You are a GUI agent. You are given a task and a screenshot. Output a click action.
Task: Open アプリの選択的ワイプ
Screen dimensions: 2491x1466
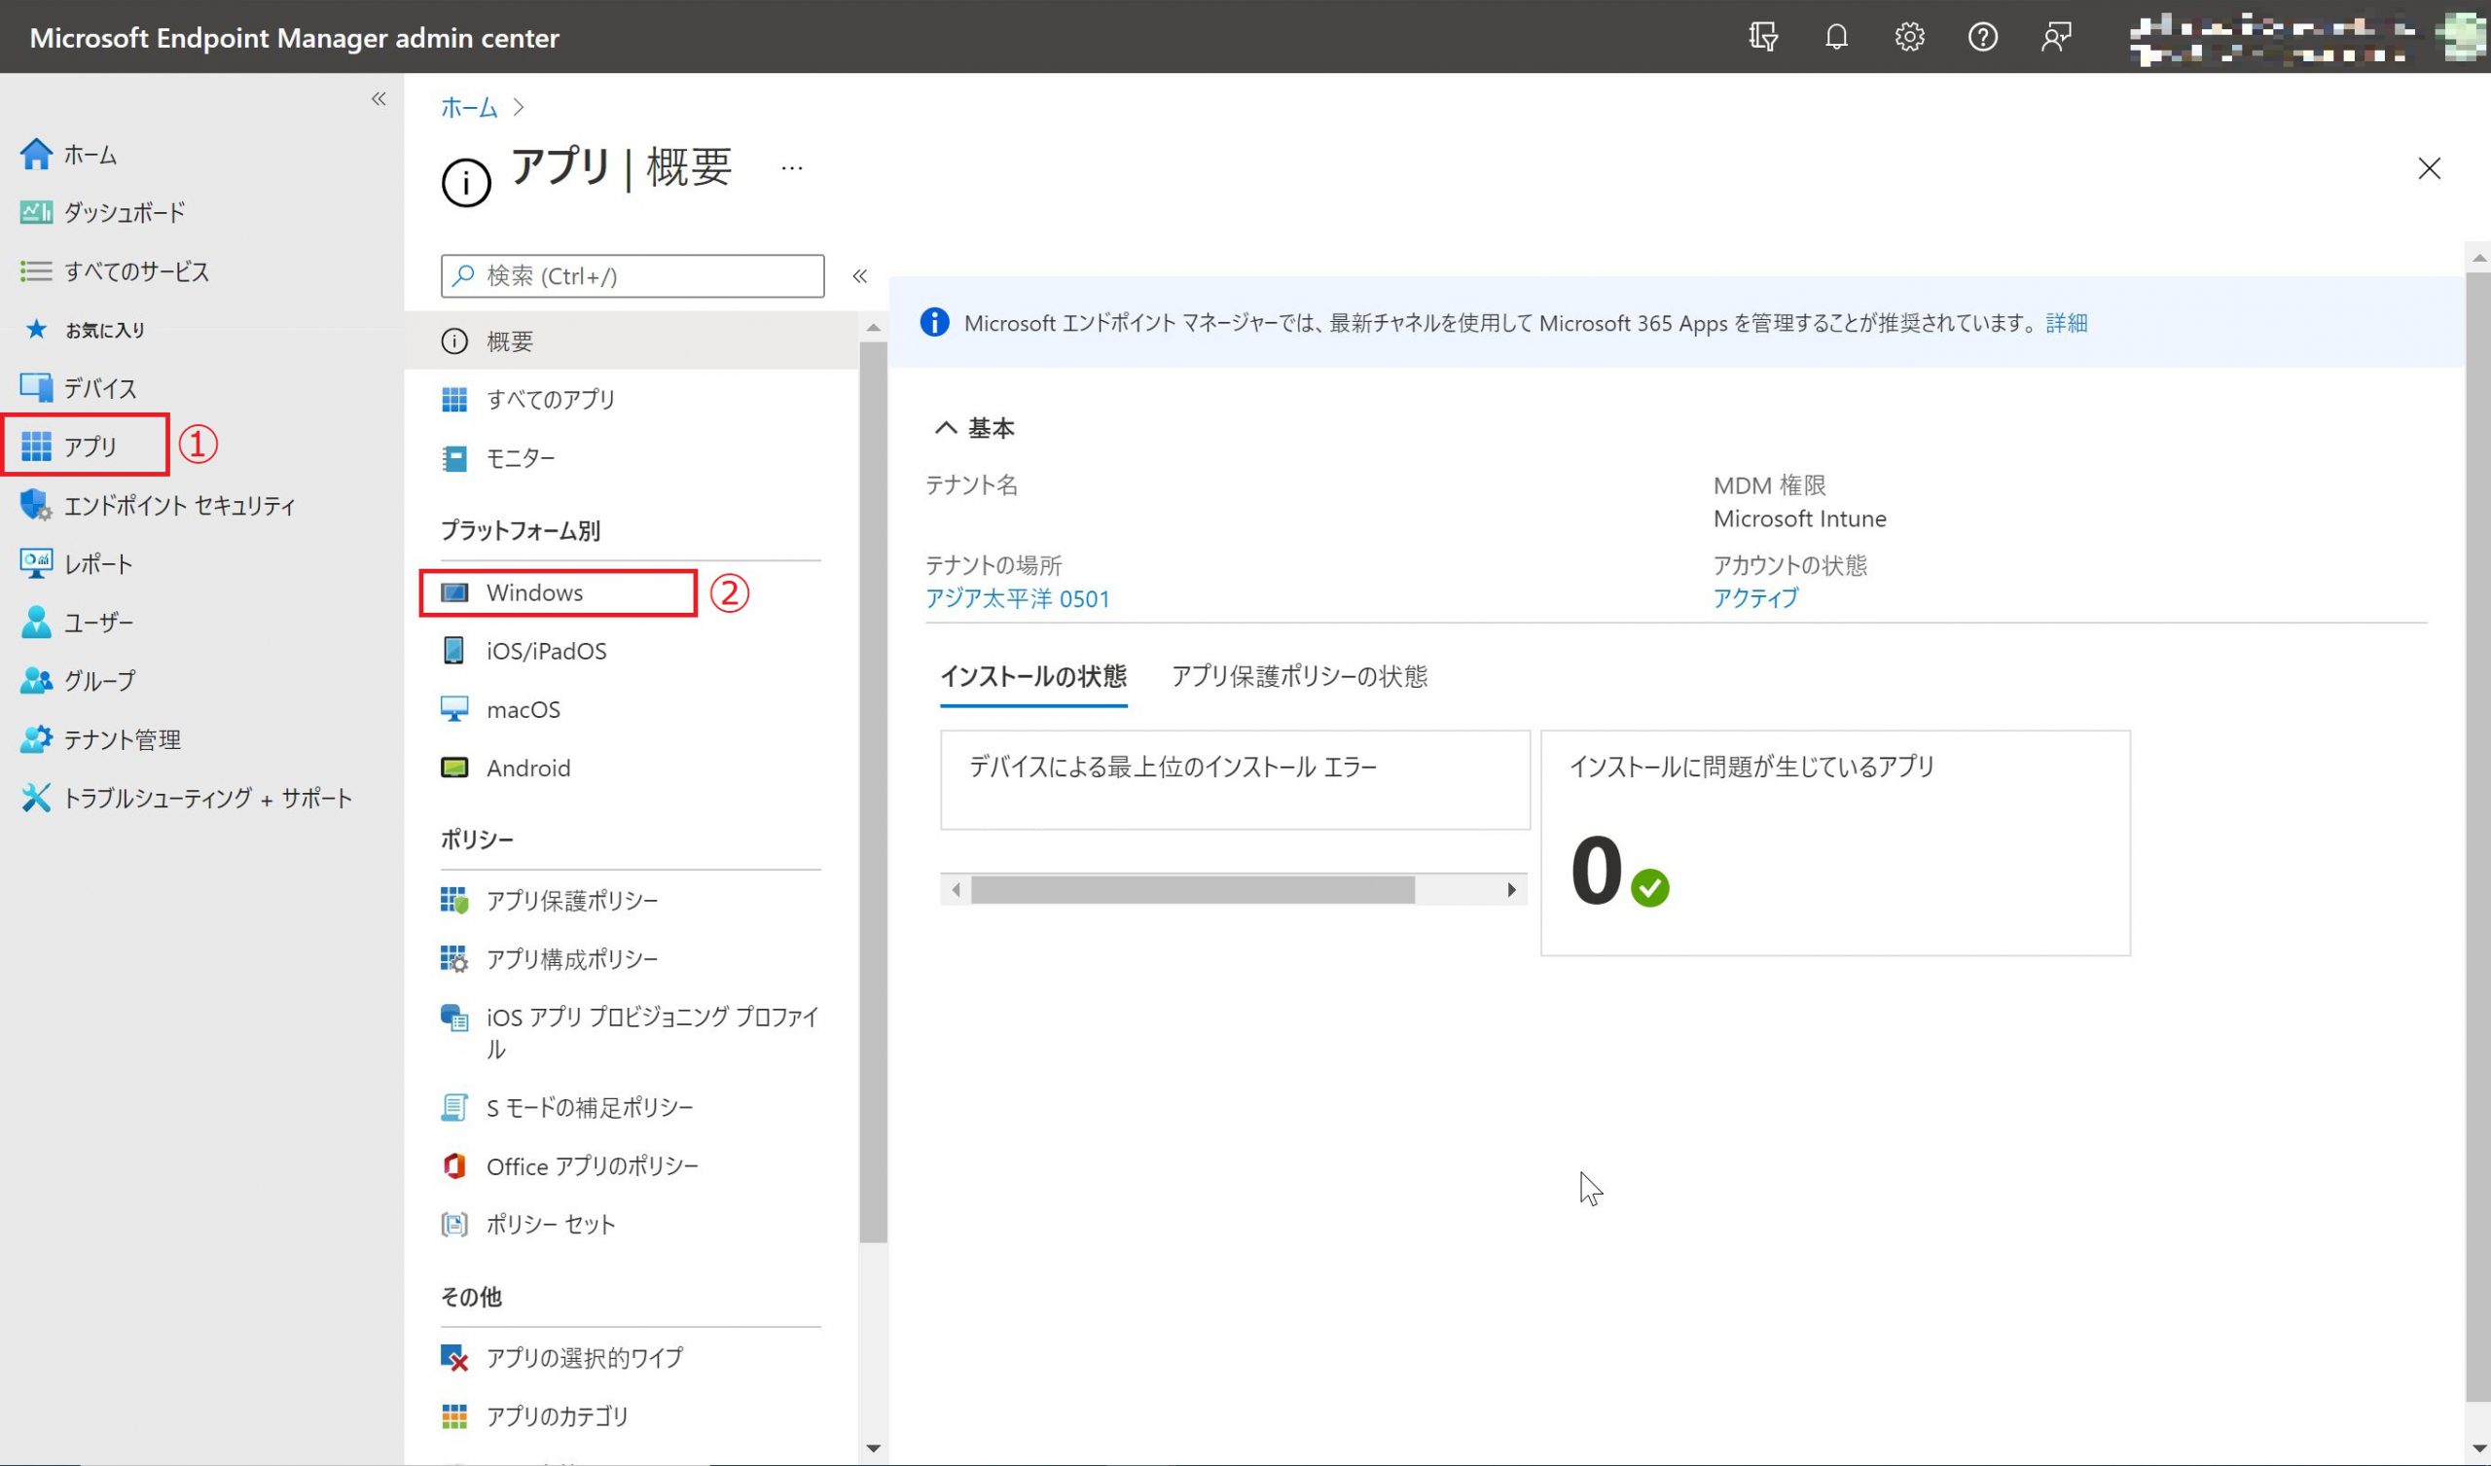pos(583,1358)
